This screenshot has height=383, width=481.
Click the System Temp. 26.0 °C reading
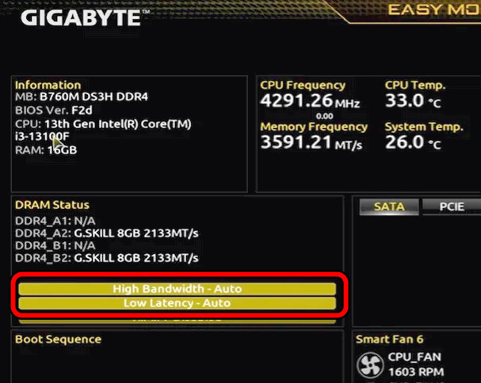click(x=414, y=144)
